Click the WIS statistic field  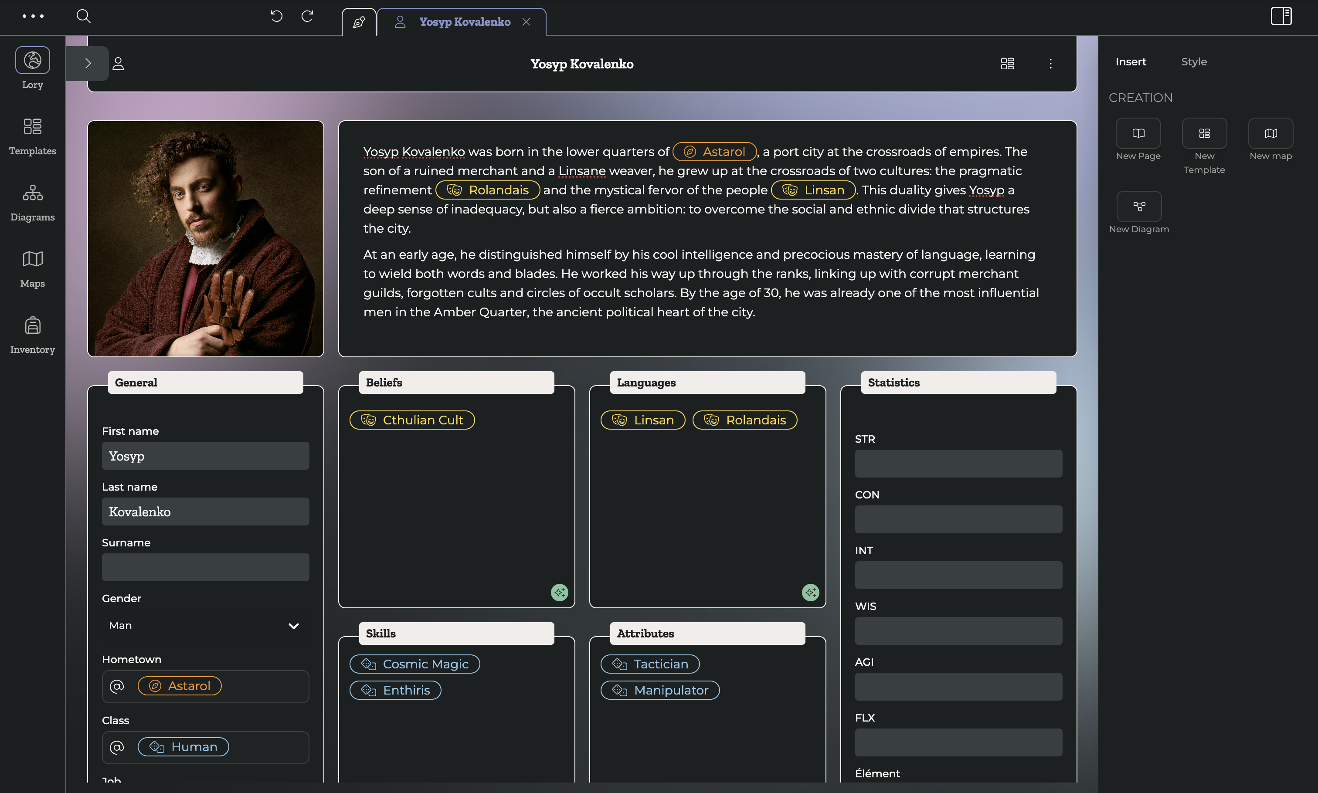(x=959, y=630)
